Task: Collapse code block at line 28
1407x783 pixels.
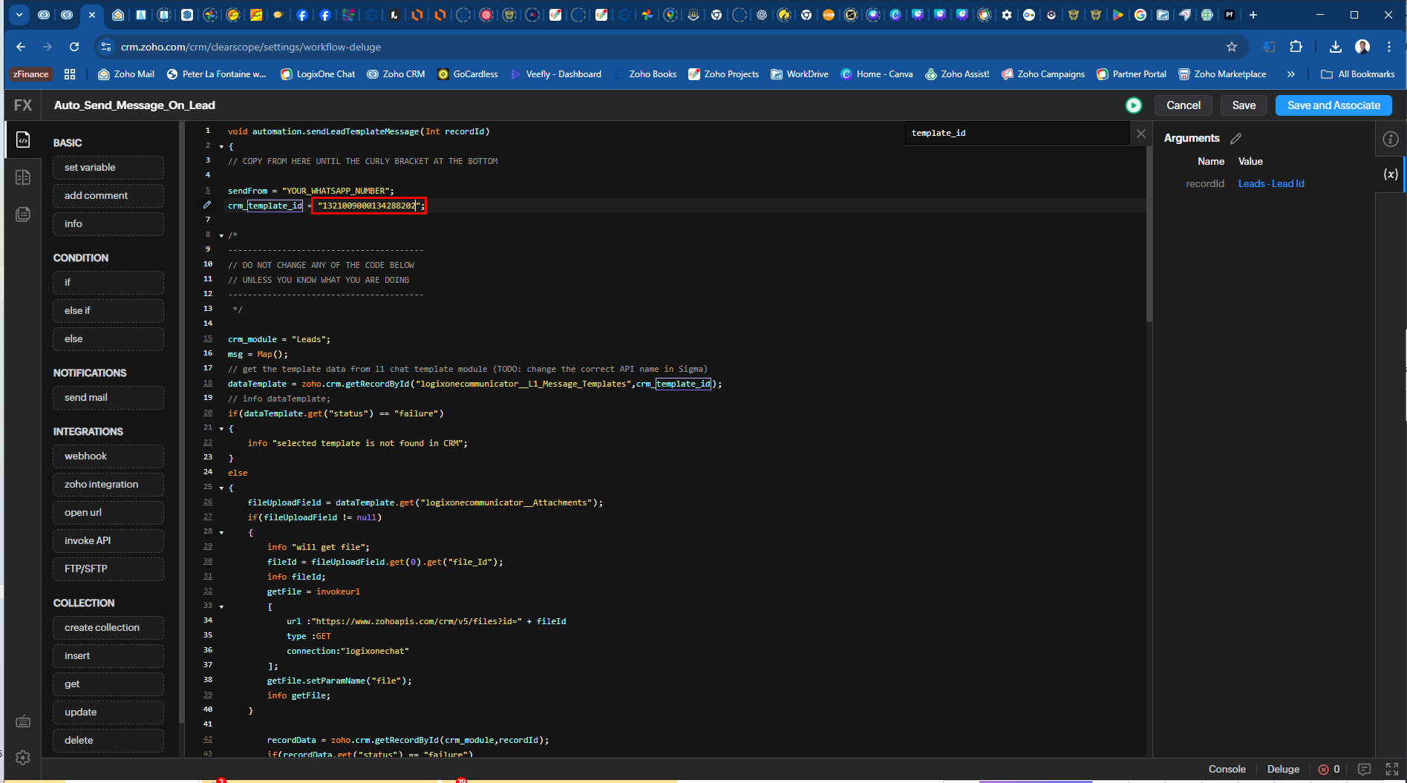Action: point(221,533)
